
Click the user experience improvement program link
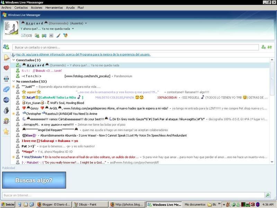point(83,54)
